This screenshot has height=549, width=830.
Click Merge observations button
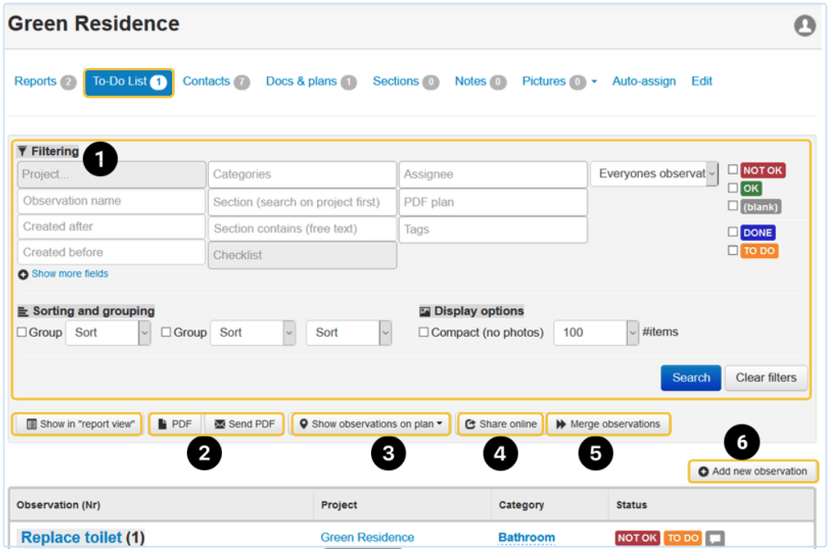[608, 424]
